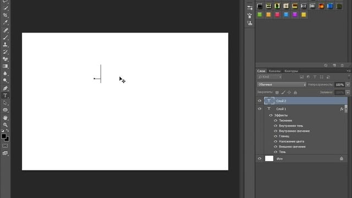This screenshot has width=352, height=198.
Task: Hide the Наложение цвета effect
Action: click(x=276, y=141)
